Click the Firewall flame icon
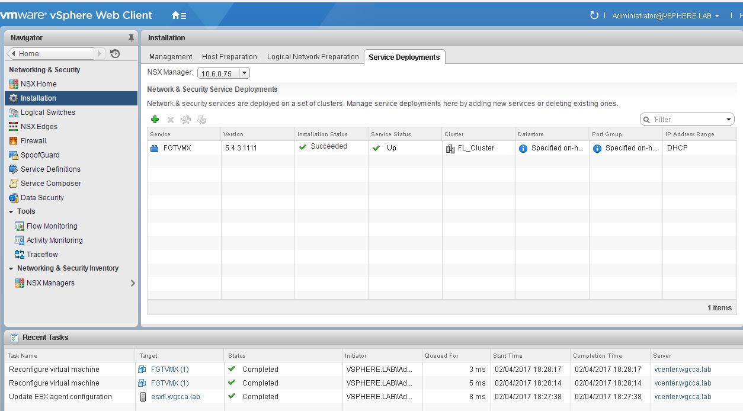743x411 pixels. click(14, 141)
